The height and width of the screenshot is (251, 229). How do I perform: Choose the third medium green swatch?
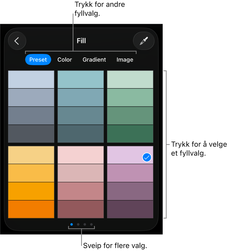[x=130, y=116]
